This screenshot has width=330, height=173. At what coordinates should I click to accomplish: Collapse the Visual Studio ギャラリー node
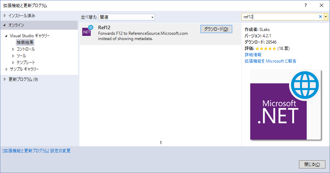6,36
